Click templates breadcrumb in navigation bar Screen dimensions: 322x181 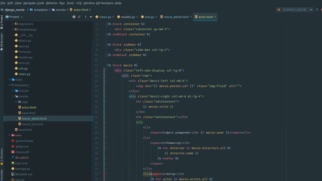tap(40, 10)
